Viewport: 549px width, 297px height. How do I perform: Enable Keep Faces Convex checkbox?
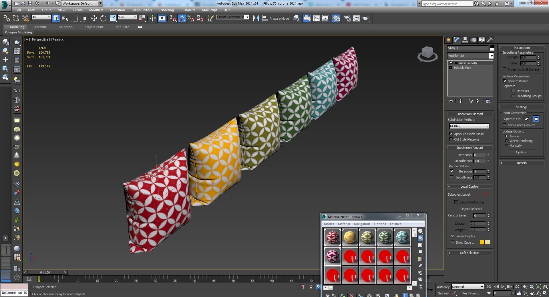504,125
